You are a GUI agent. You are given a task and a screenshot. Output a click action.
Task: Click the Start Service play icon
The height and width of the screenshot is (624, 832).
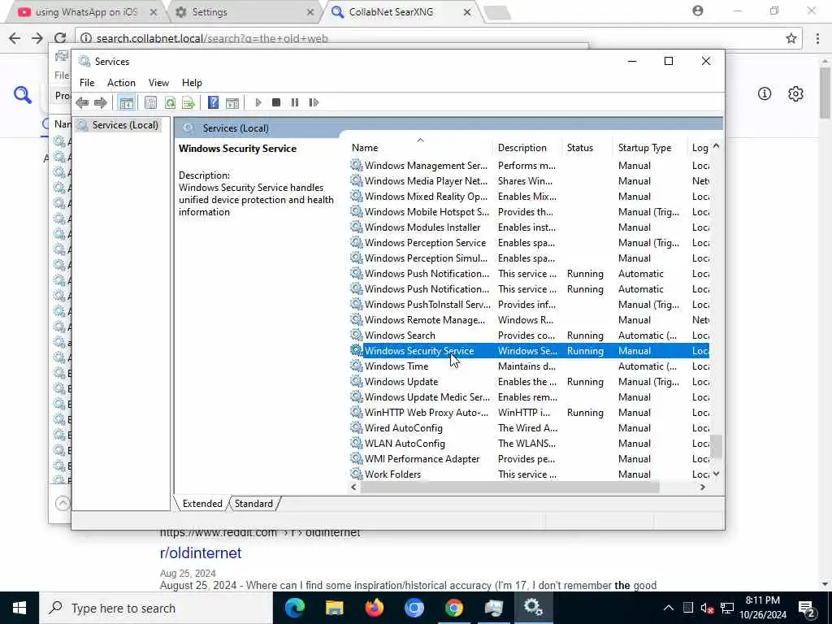258,102
